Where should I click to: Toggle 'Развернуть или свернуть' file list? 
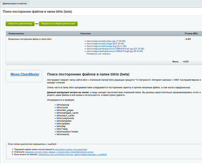tap(98, 54)
